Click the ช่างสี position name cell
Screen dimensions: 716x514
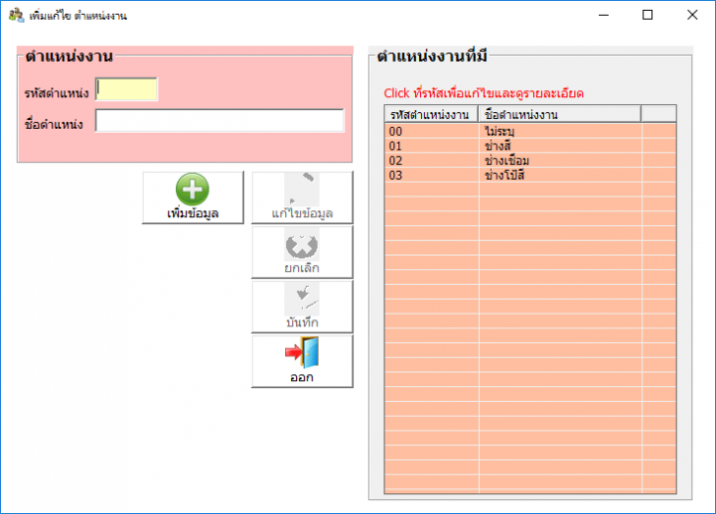(561, 146)
